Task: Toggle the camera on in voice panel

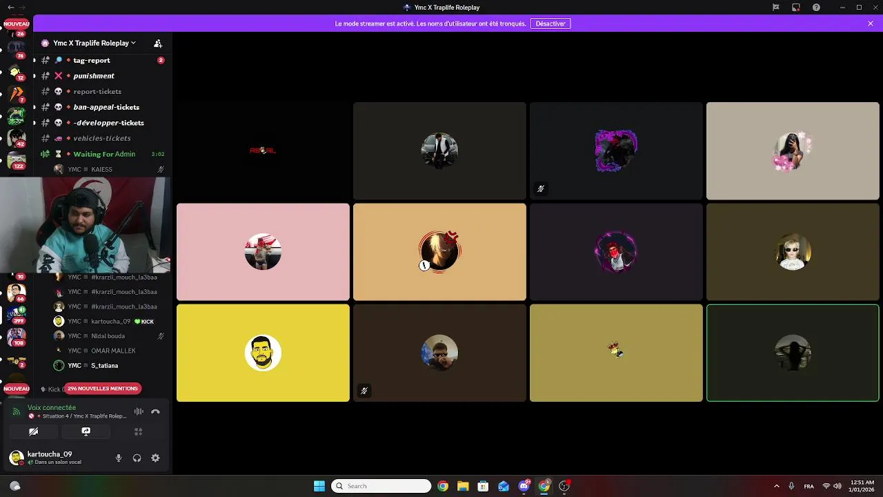Action: tap(33, 431)
